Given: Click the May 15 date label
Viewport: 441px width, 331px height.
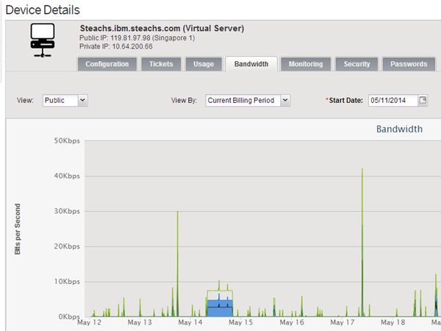Looking at the screenshot, I should (241, 323).
